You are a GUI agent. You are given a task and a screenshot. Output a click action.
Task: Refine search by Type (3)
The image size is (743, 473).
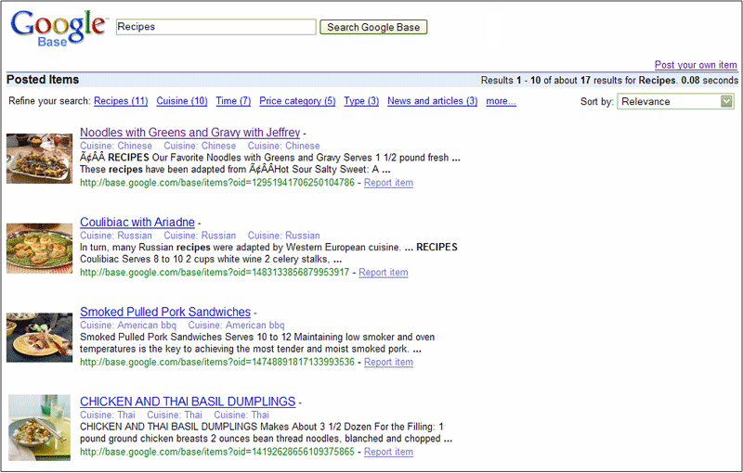point(361,101)
